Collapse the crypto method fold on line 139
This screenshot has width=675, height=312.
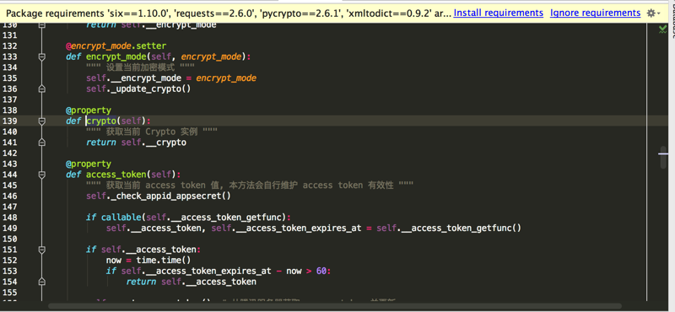41,121
